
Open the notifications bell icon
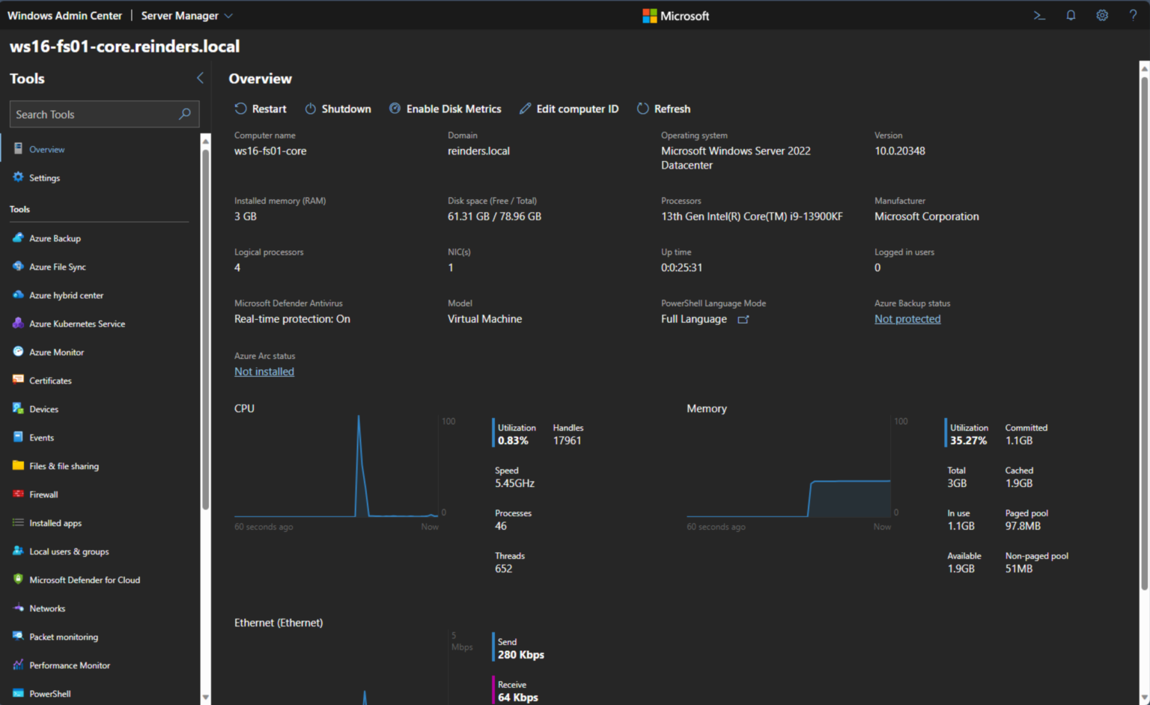point(1071,15)
